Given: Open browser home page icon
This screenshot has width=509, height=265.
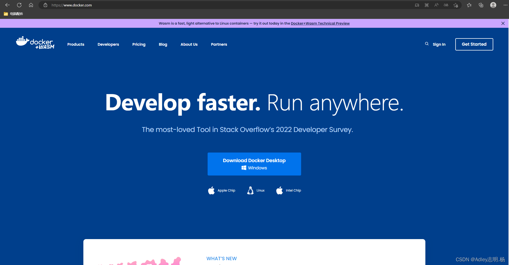Looking at the screenshot, I should point(31,5).
